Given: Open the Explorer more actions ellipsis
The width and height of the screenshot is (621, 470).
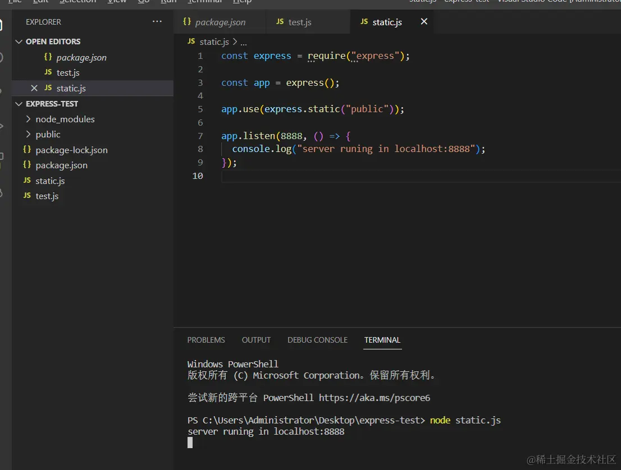Looking at the screenshot, I should [157, 22].
